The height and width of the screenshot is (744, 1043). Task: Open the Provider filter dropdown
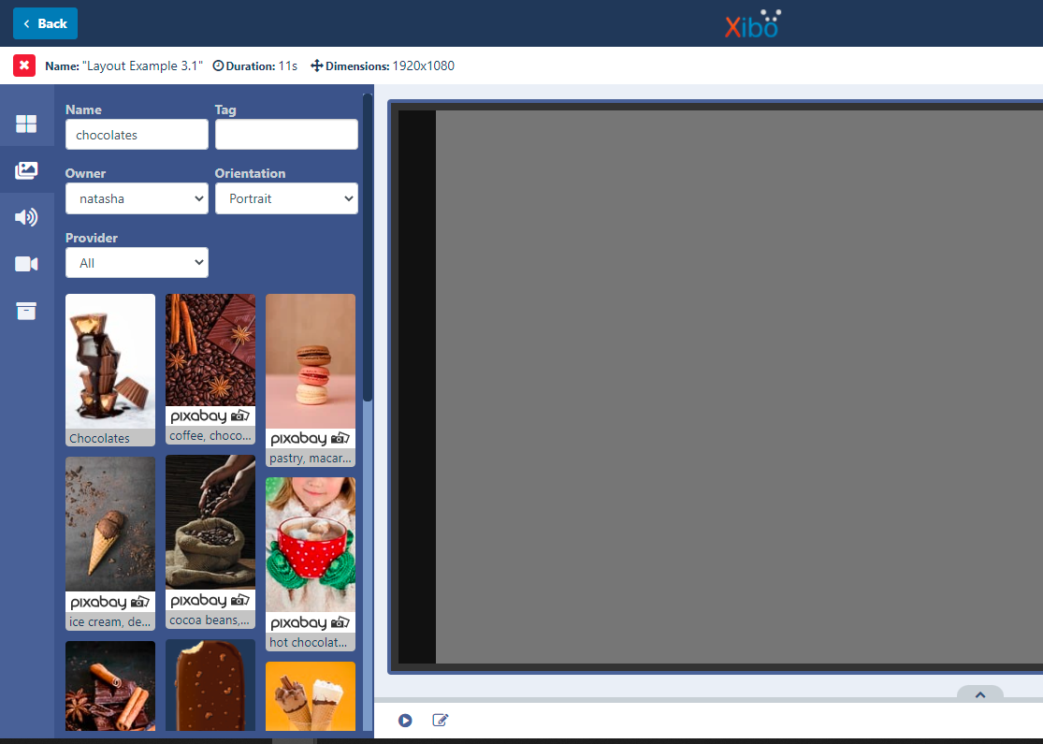(x=137, y=262)
